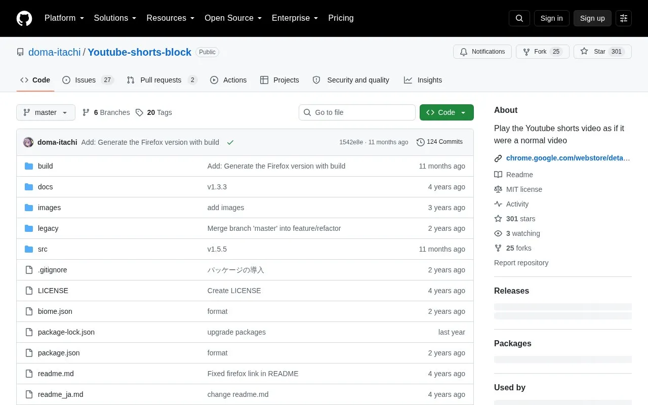Viewport: 648px width, 405px height.
Task: Click the GitHub logo icon
Action: coord(24,18)
